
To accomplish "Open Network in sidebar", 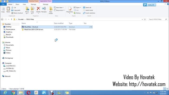I will click(8, 76).
